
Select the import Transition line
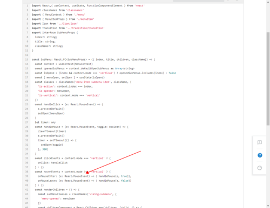(x=68, y=28)
